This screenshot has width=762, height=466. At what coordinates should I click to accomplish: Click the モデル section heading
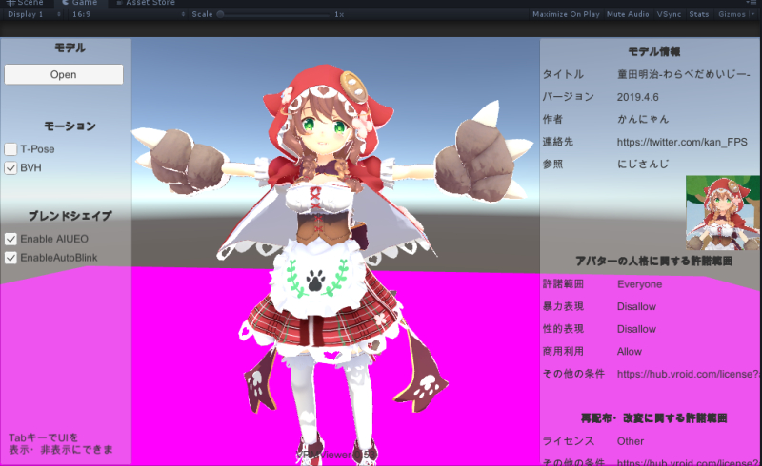(x=70, y=48)
